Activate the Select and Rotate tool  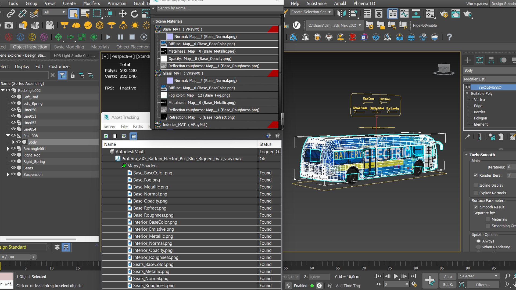134,13
